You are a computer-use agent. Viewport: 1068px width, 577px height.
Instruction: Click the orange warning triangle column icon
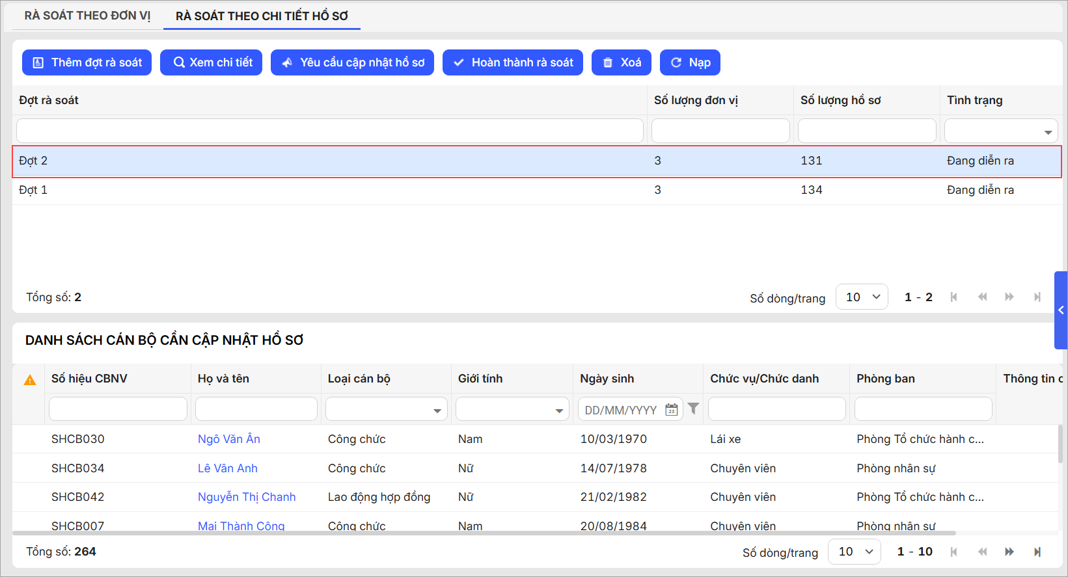tap(30, 380)
